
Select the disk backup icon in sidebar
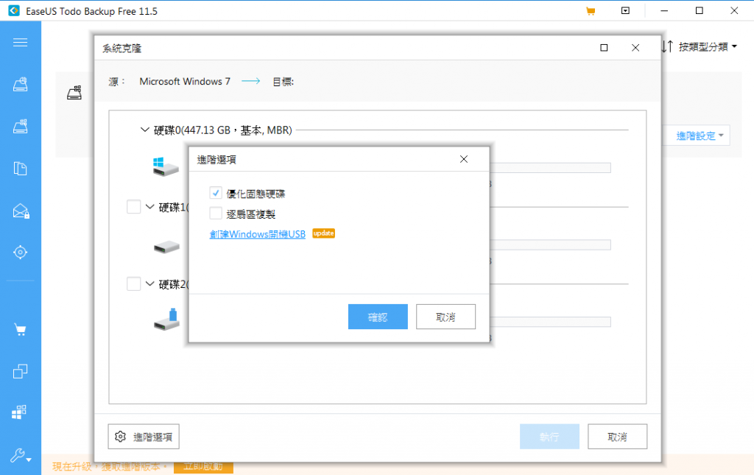[x=20, y=84]
